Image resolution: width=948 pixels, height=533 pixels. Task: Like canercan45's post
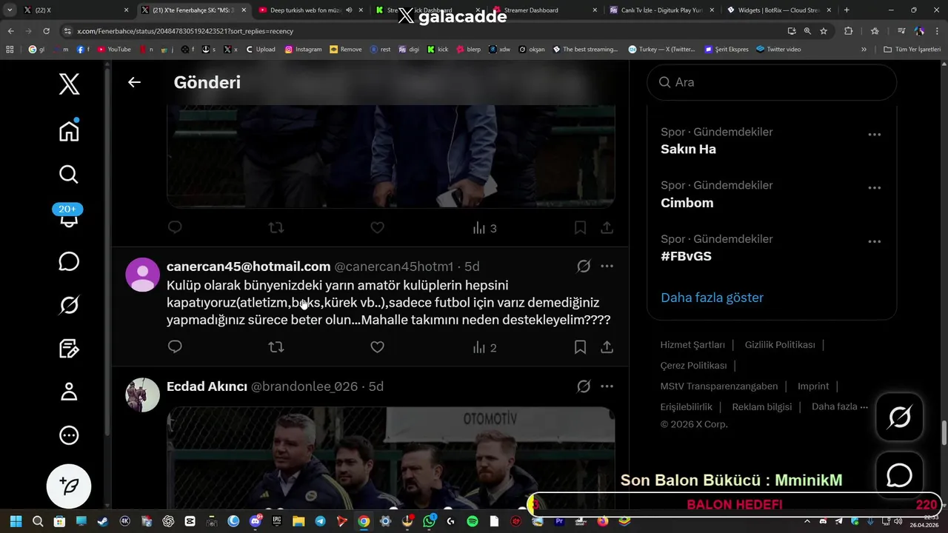click(x=377, y=346)
